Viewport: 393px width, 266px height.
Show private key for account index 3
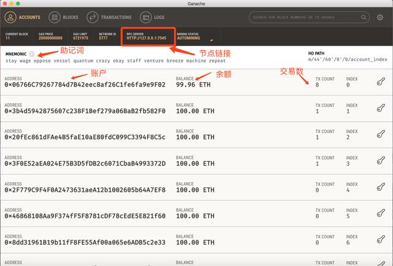click(x=381, y=161)
